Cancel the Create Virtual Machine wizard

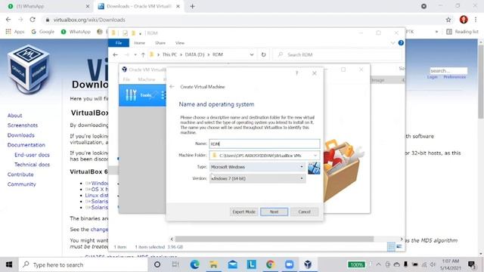click(304, 212)
